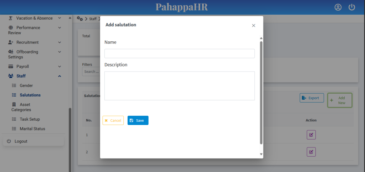
Task: Open Task Setup in sidebar
Action: tap(30, 119)
